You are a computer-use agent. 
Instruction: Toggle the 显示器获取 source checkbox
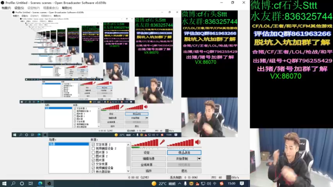[93, 172]
